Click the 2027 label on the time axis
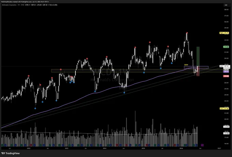232x157 pixels. click(x=219, y=148)
